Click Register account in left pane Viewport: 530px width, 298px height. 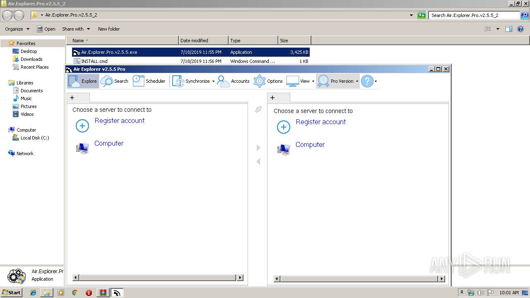tap(119, 121)
